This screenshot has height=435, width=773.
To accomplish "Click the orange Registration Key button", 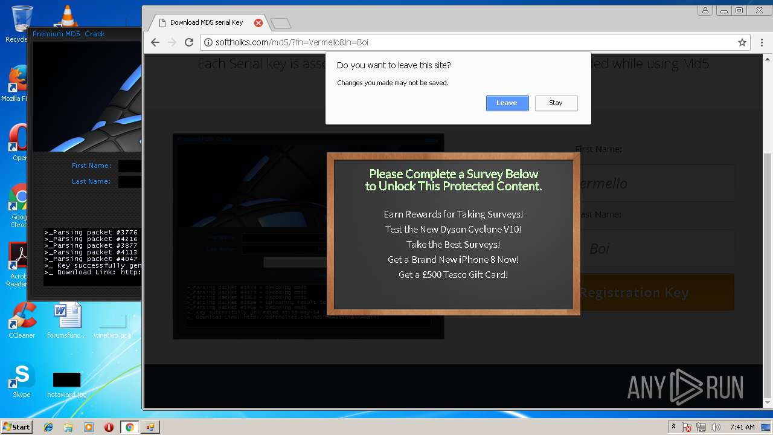I will (657, 292).
